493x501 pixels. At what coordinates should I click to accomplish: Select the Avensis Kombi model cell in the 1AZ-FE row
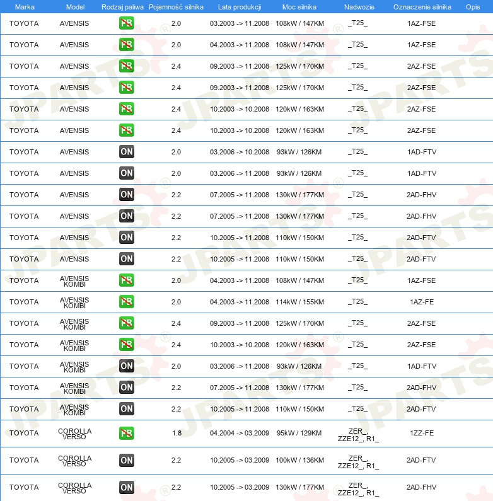74,302
